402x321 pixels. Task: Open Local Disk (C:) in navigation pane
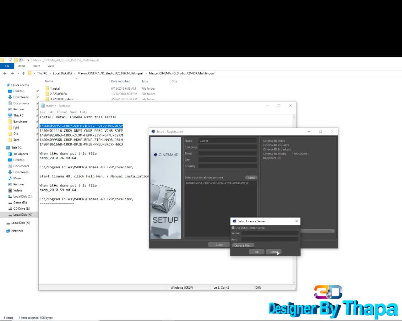coord(23,197)
